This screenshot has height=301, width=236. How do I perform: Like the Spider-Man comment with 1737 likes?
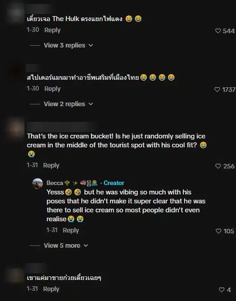(217, 90)
